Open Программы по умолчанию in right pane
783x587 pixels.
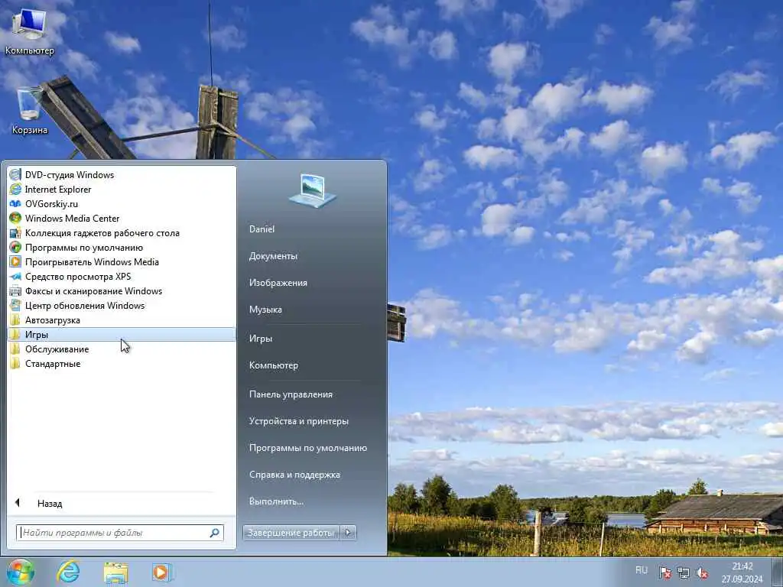pos(308,448)
